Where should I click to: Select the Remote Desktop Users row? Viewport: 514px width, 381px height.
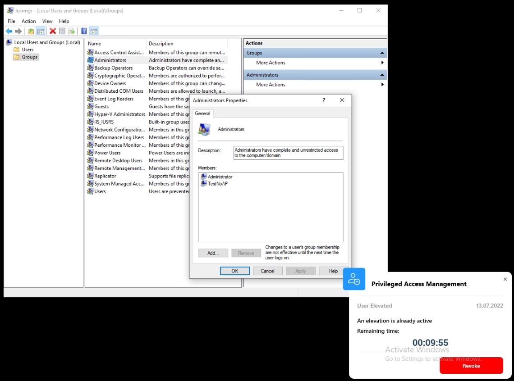(x=157, y=160)
